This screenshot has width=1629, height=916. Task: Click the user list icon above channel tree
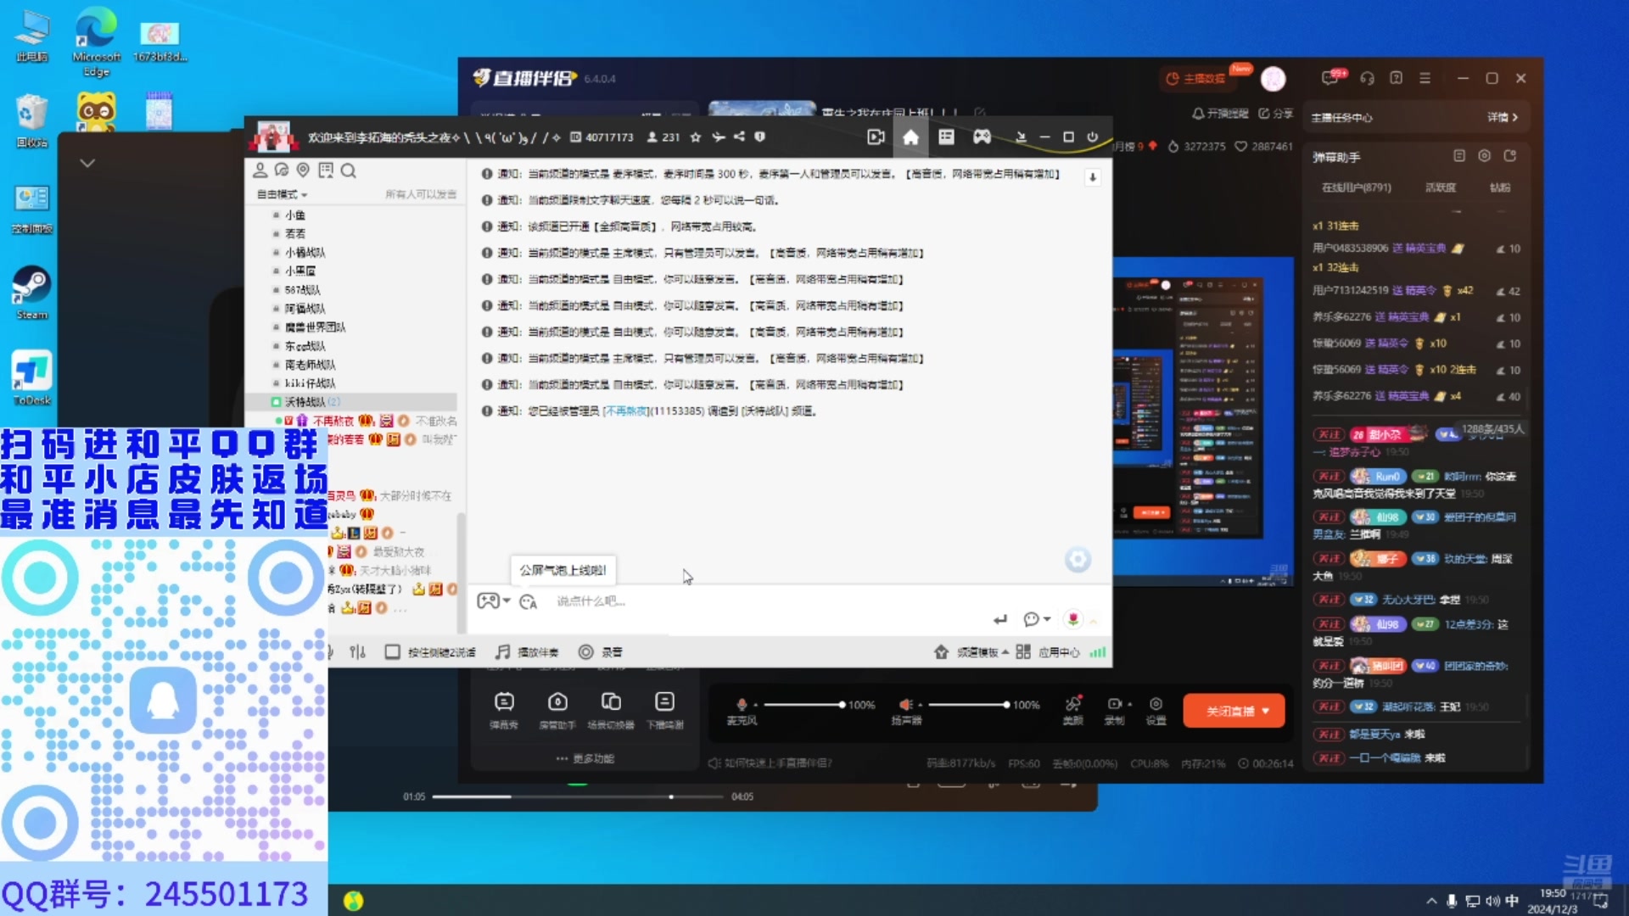click(x=260, y=170)
